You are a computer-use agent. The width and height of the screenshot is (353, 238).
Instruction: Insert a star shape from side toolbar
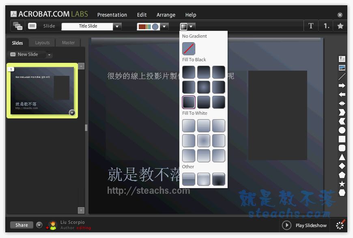tap(342, 184)
